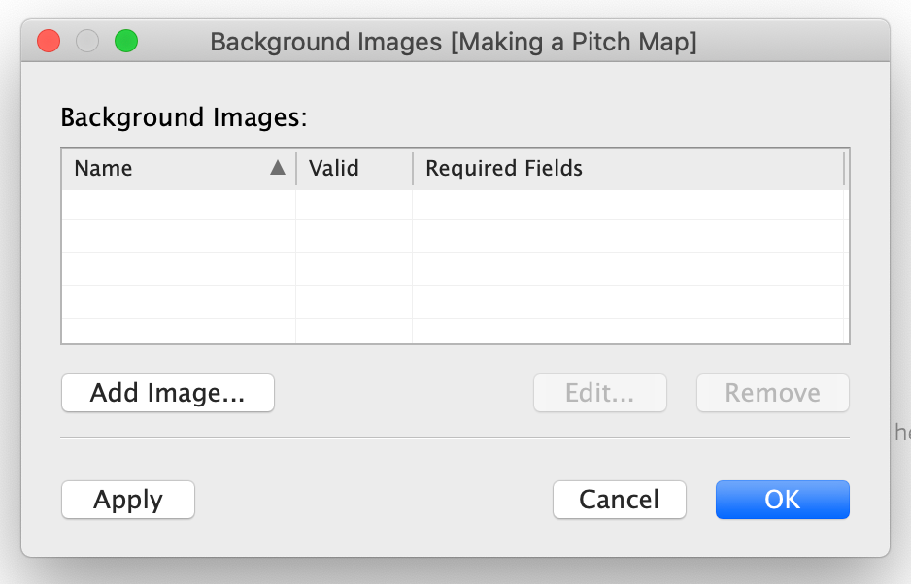Confirm the dialog with the blue OK button

783,500
